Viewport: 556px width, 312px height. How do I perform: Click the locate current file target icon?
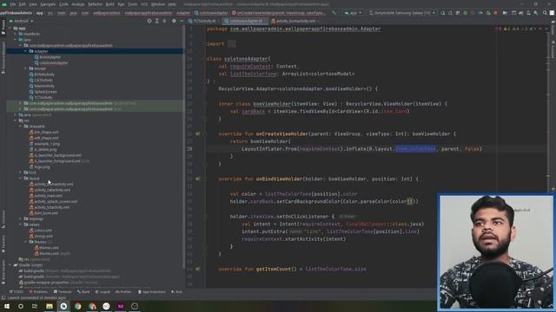pyautogui.click(x=149, y=21)
